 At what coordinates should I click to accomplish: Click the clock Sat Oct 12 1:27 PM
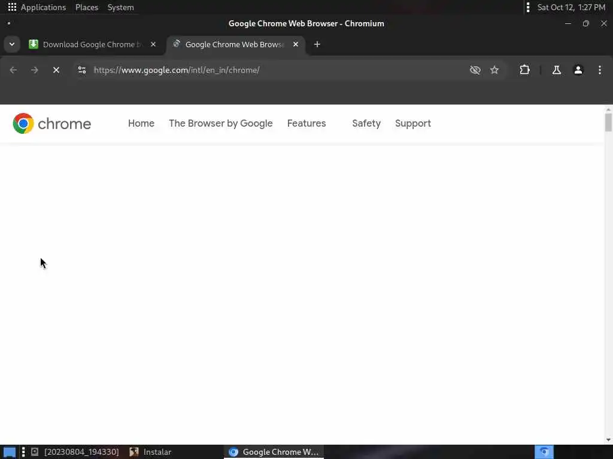(571, 7)
